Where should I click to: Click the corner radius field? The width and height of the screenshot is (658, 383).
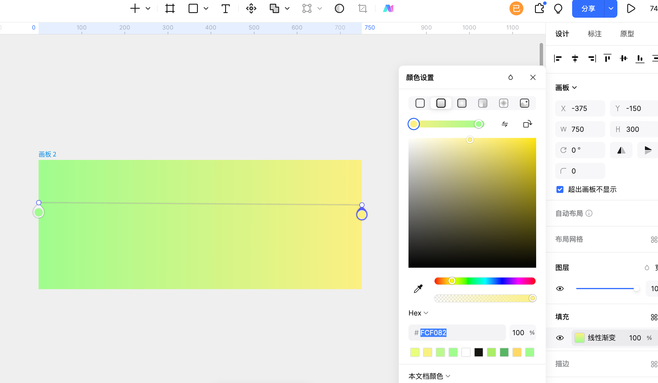(580, 171)
